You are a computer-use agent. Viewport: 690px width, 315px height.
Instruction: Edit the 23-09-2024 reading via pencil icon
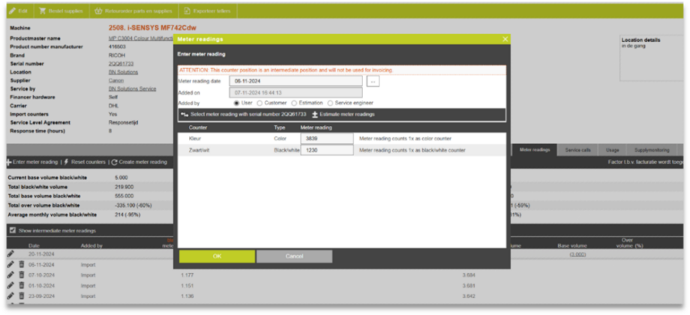click(x=11, y=295)
